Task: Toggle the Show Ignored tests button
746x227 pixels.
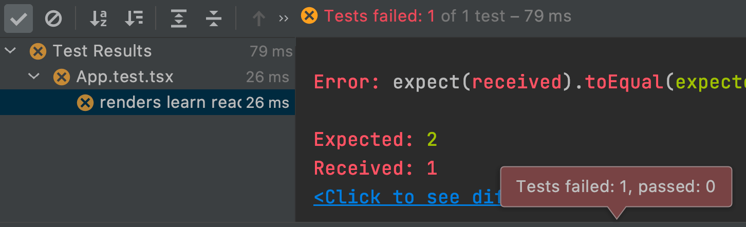Action: tap(53, 18)
